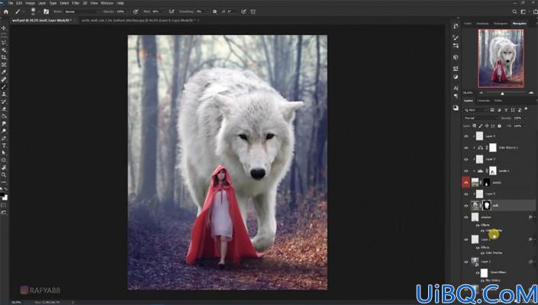Viewport: 538px width, 305px height.
Task: Open the Search icon at top right
Action: (x=514, y=11)
